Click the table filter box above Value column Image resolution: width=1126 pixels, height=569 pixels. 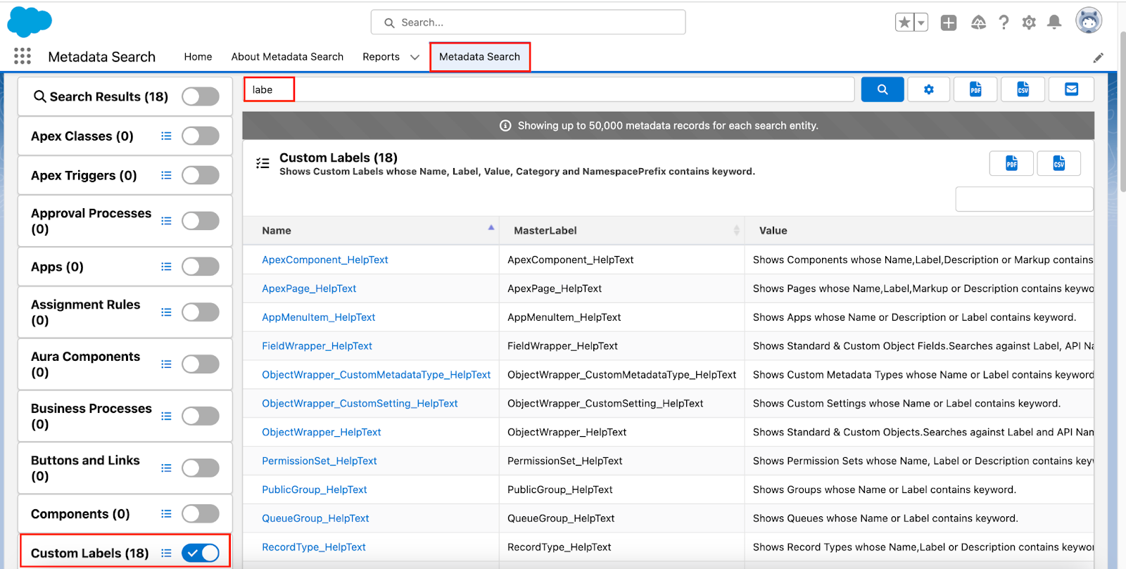click(x=1024, y=199)
